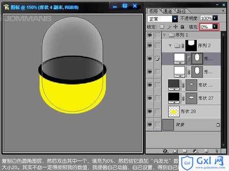Open the 填充 fill slider arrow

click(215, 27)
